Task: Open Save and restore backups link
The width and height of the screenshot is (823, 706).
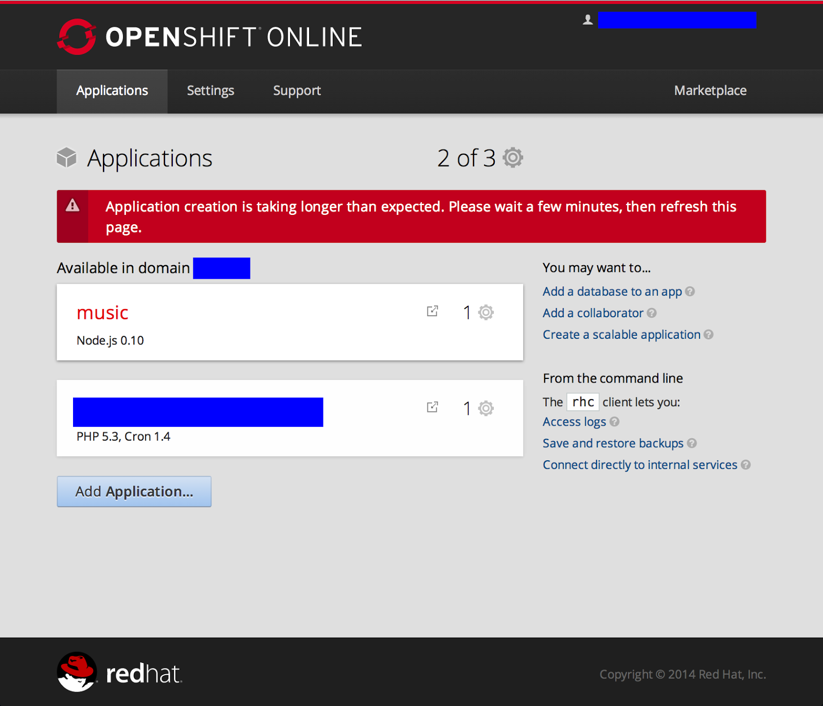Action: click(x=613, y=443)
